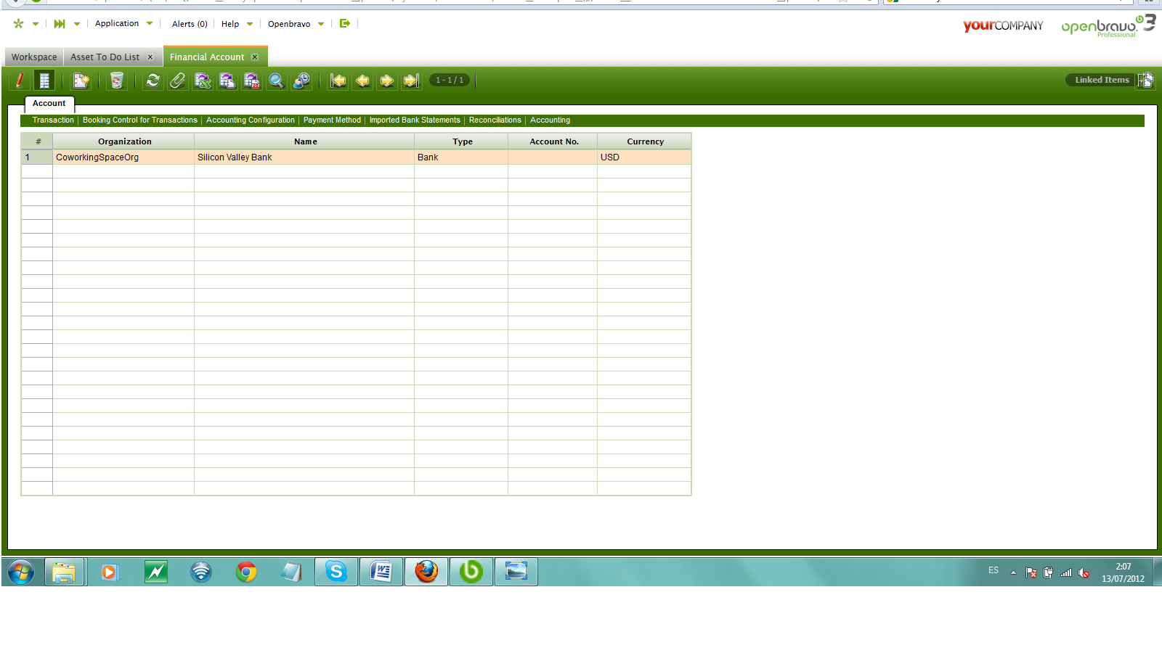Click the 1 - 1 / 1 record counter
Image resolution: width=1162 pixels, height=653 pixels.
tap(450, 80)
